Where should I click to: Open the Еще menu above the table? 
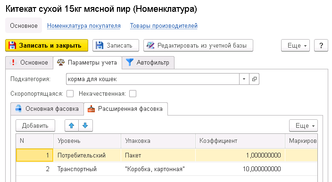[x=303, y=125]
